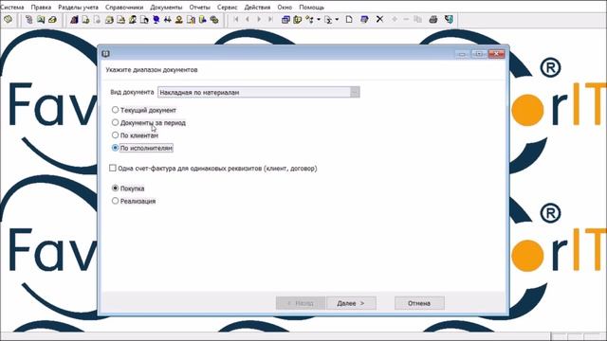Viewport: 607px width, 341px height.
Task: Click the greyed copy documents toolbar icon
Action: 417,19
